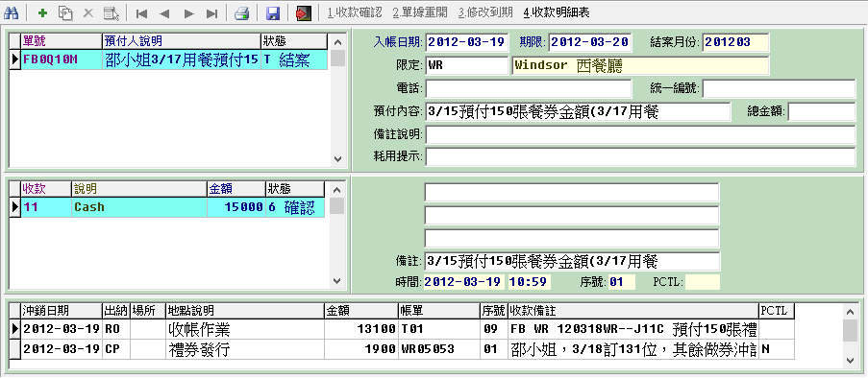
Task: Click the 沖銷日期 column header
Action: coord(62,311)
